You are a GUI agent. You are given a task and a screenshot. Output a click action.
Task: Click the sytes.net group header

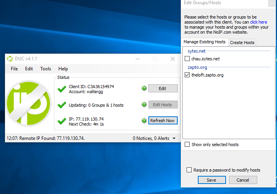pos(196,51)
